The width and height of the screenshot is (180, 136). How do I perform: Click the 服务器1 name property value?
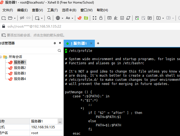point(44,121)
